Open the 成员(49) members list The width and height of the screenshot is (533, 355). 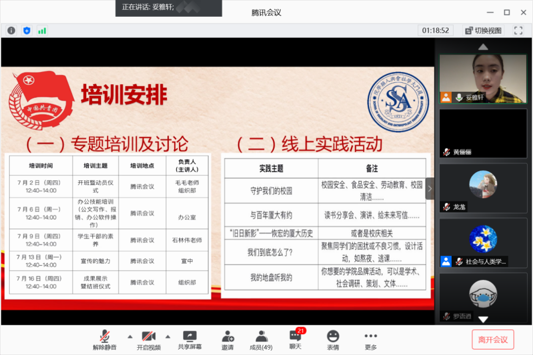tap(261, 340)
